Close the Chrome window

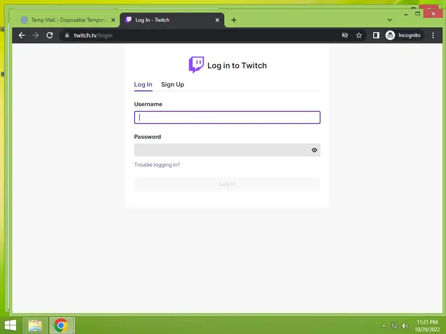click(433, 13)
